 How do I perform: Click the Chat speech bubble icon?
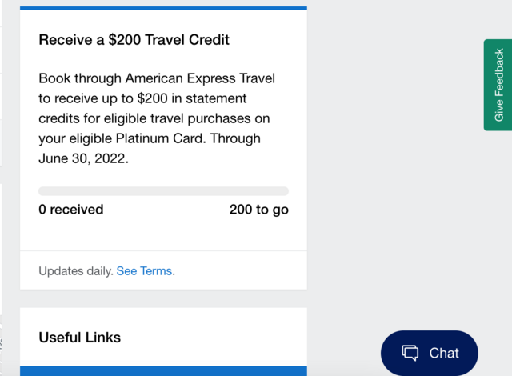(x=410, y=353)
